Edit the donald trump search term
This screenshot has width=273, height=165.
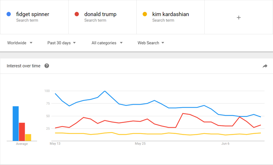coord(100,14)
